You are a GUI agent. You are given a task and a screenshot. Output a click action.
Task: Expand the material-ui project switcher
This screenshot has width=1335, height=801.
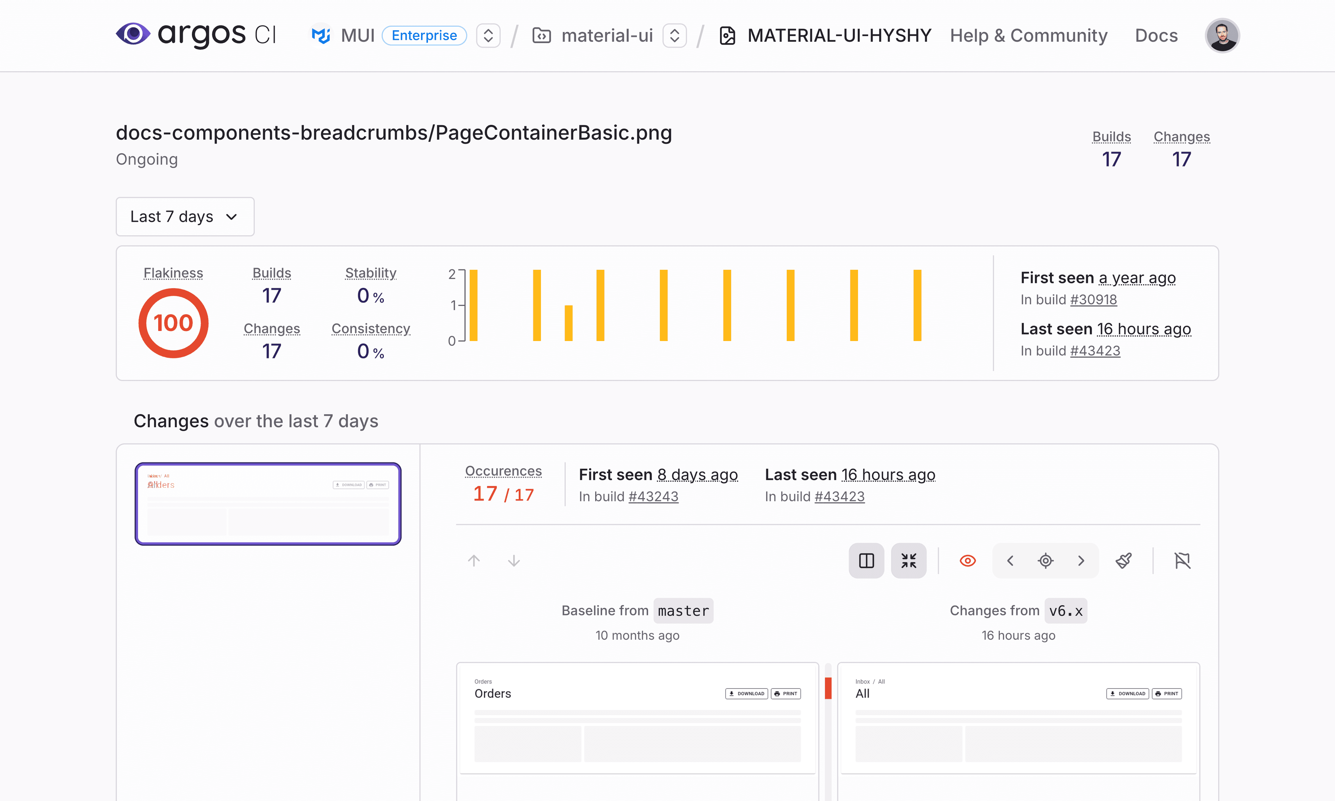(674, 35)
